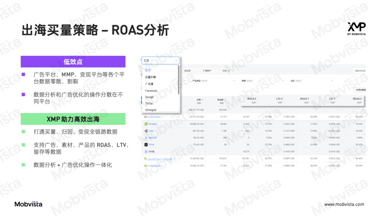Switch to the 计划 tab
The width and height of the screenshot is (376, 216).
pyautogui.click(x=224, y=71)
